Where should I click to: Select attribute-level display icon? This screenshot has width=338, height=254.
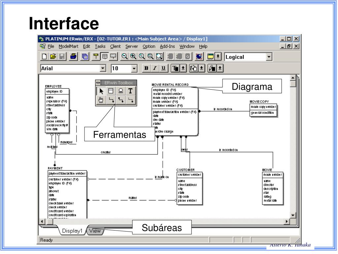(x=105, y=57)
